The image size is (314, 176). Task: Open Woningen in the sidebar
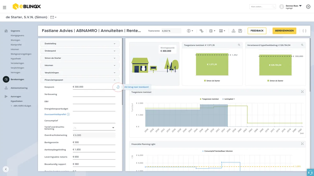[x=15, y=40]
